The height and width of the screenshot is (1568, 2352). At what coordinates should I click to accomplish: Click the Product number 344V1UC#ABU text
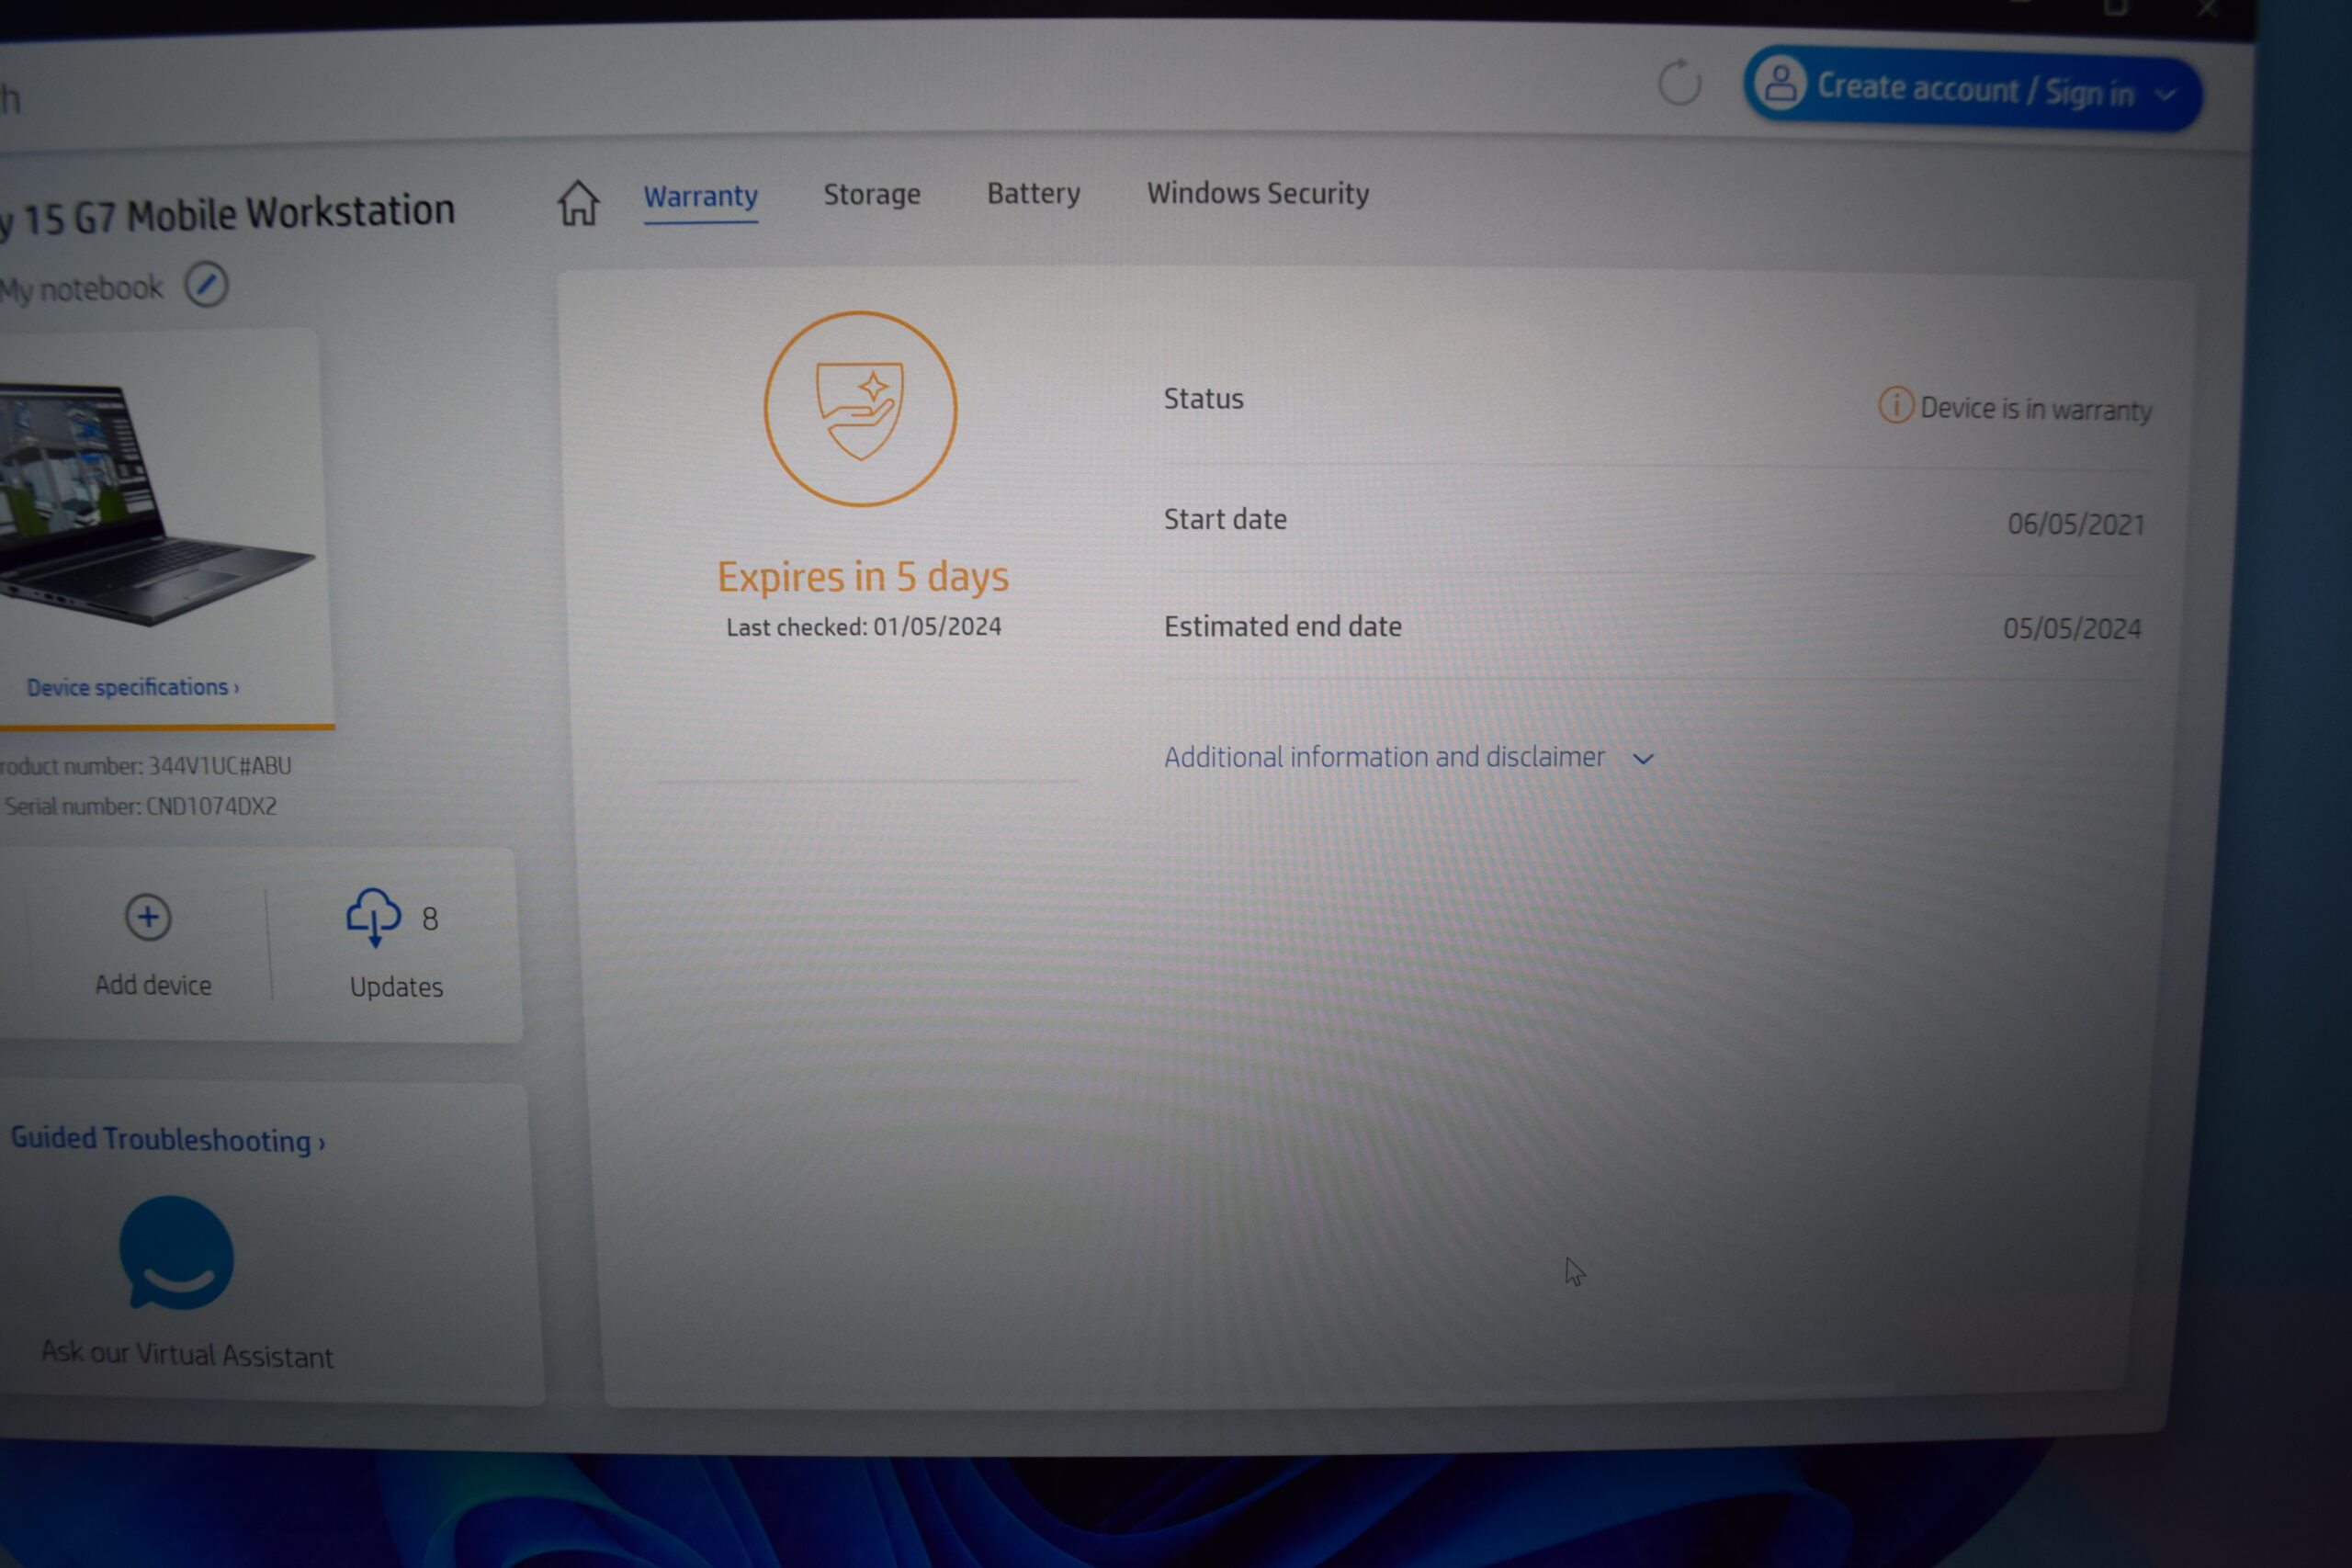(146, 766)
